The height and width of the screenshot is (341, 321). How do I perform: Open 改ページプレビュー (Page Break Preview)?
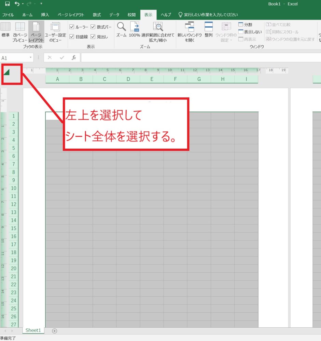20,30
